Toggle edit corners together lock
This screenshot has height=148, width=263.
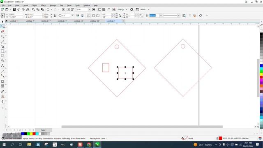pos(120,16)
